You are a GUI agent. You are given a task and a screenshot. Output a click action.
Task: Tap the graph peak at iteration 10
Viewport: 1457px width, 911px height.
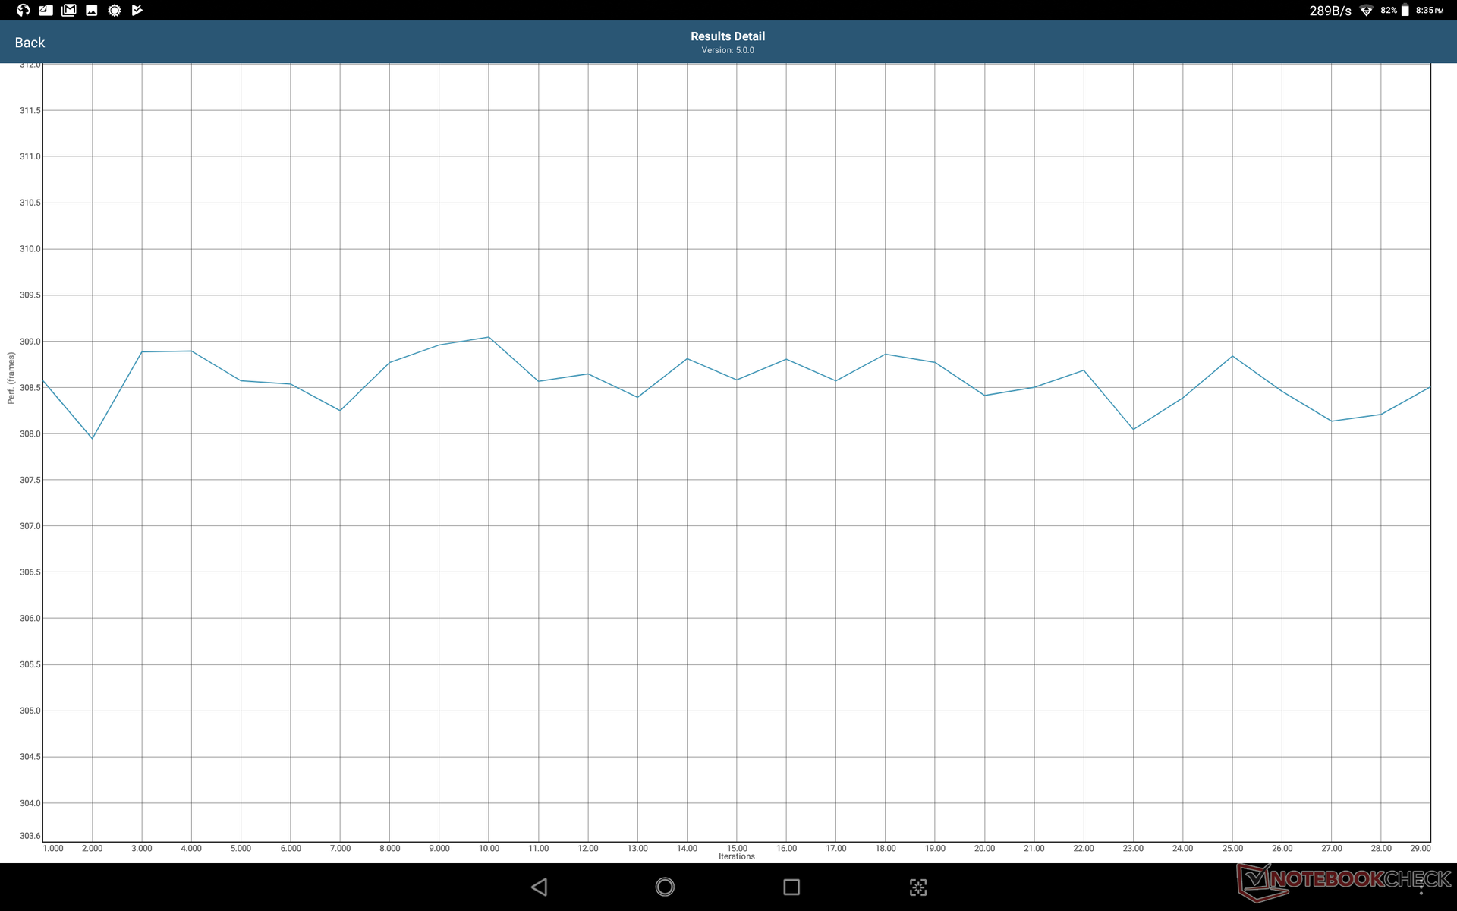tap(489, 337)
